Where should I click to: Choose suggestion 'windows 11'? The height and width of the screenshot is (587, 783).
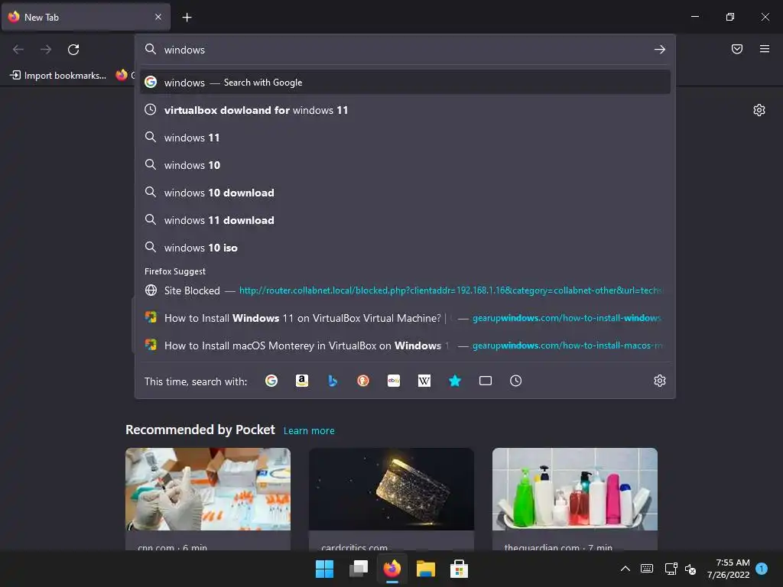[x=405, y=138]
